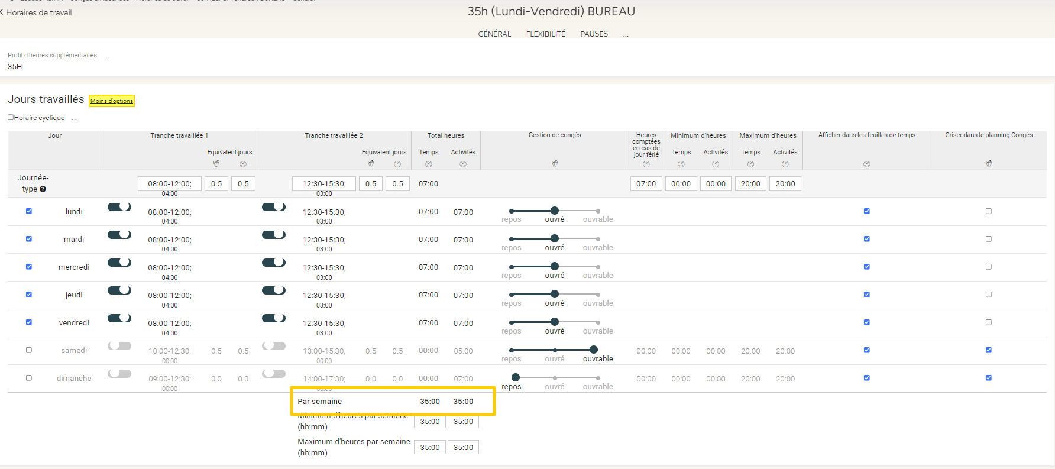Click clock icon under Minimum d'heures Activités
The height and width of the screenshot is (469, 1055).
click(x=716, y=164)
